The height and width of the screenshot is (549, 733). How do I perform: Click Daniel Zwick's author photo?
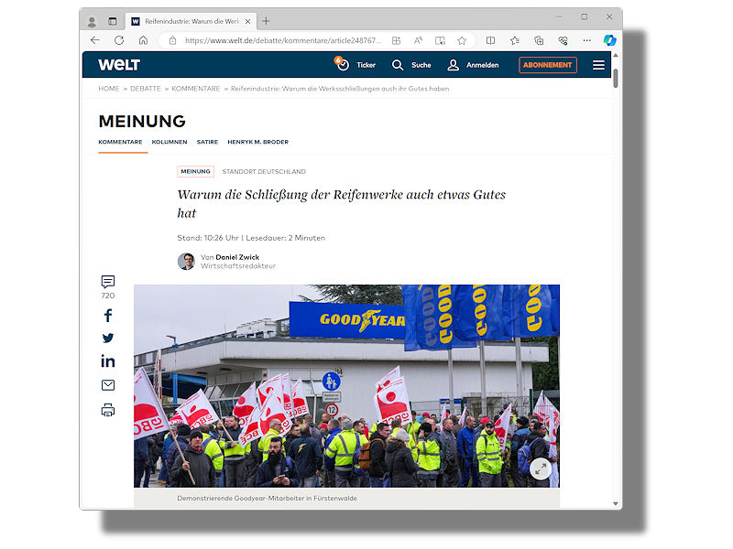coord(186,262)
